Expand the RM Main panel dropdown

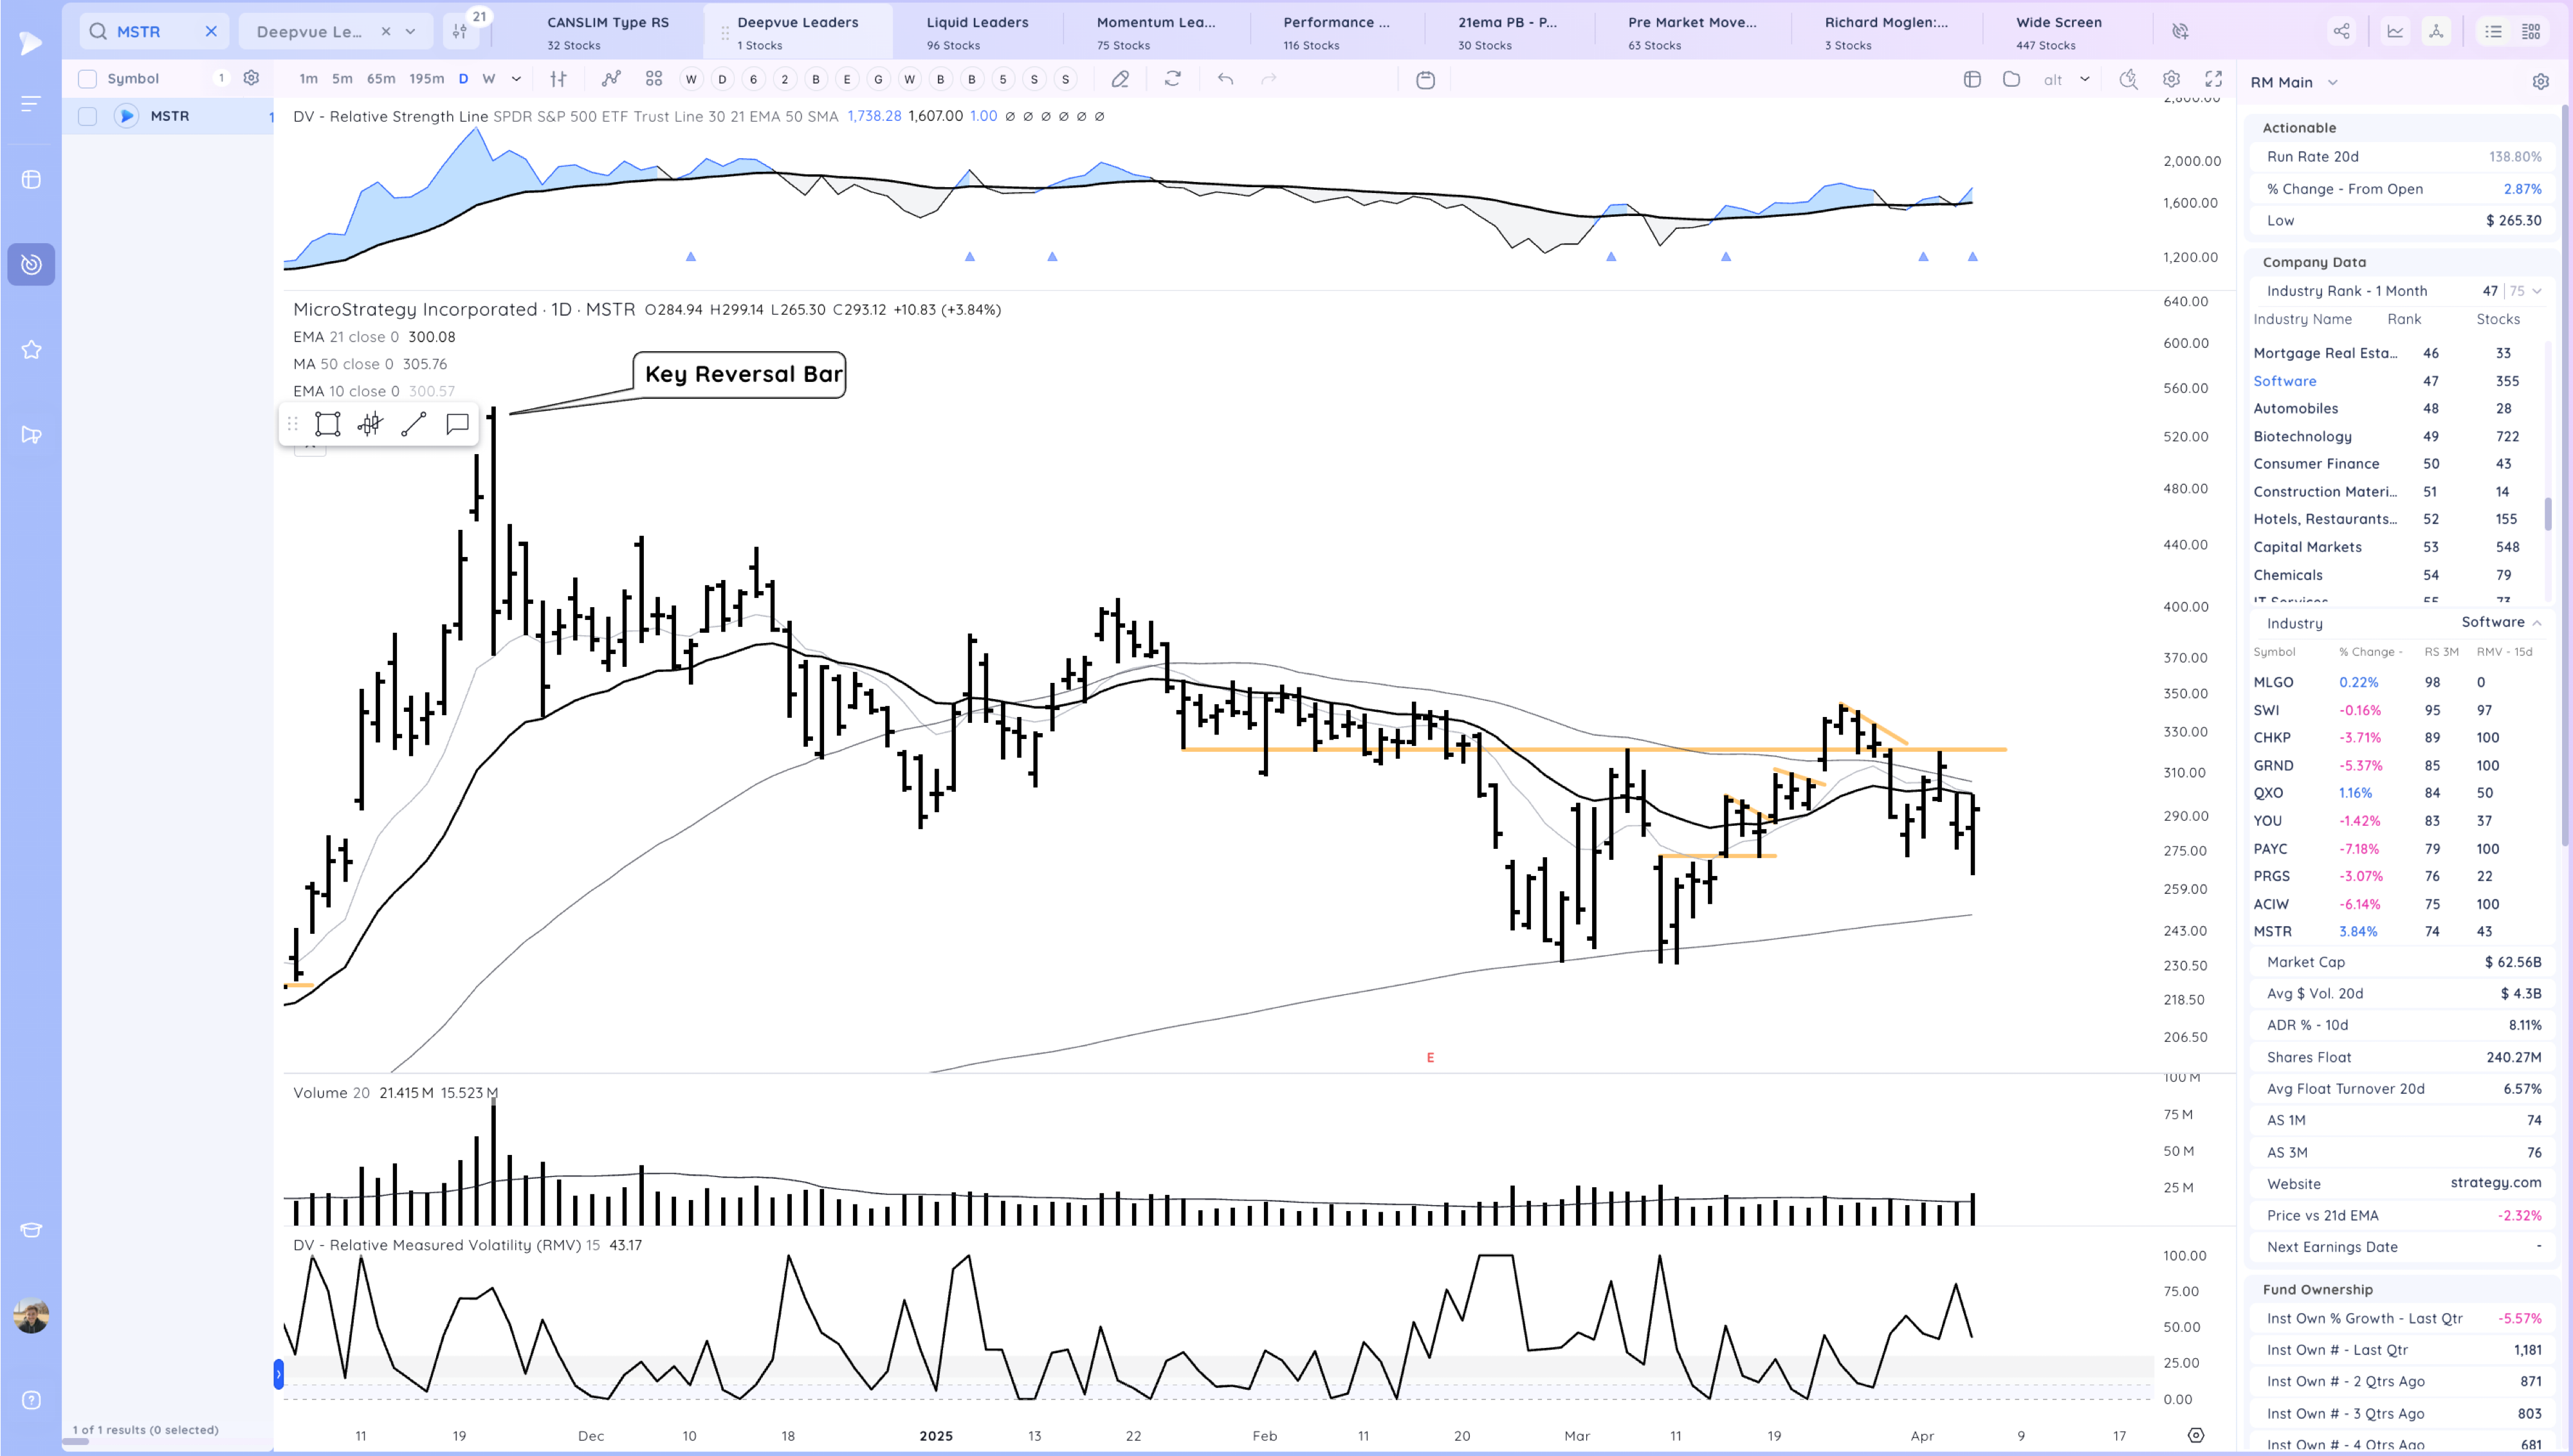click(2332, 82)
